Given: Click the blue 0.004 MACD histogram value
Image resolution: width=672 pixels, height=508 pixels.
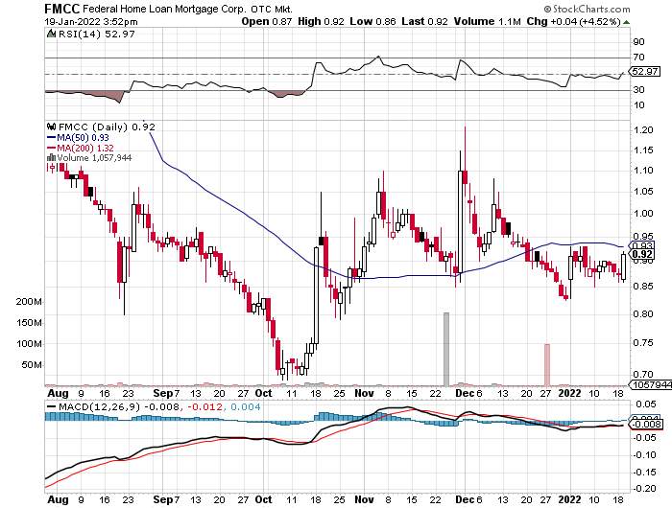Looking at the screenshot, I should click(x=246, y=406).
